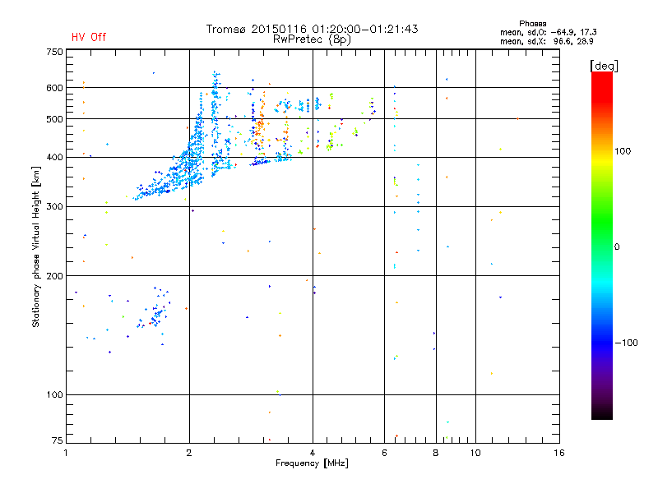Viewport: 658px width, 493px height.
Task: Click the 'Phases' header text
Action: (532, 24)
